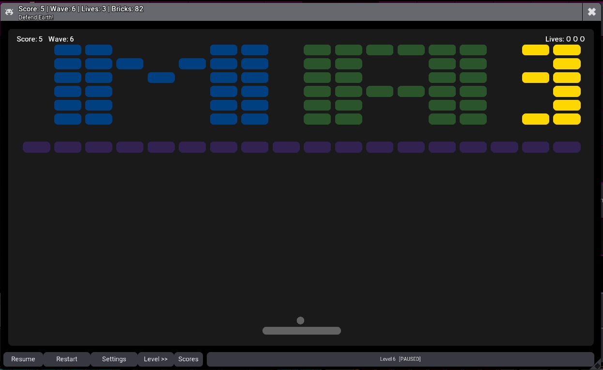
Task: Open the Settings menu
Action: click(114, 359)
